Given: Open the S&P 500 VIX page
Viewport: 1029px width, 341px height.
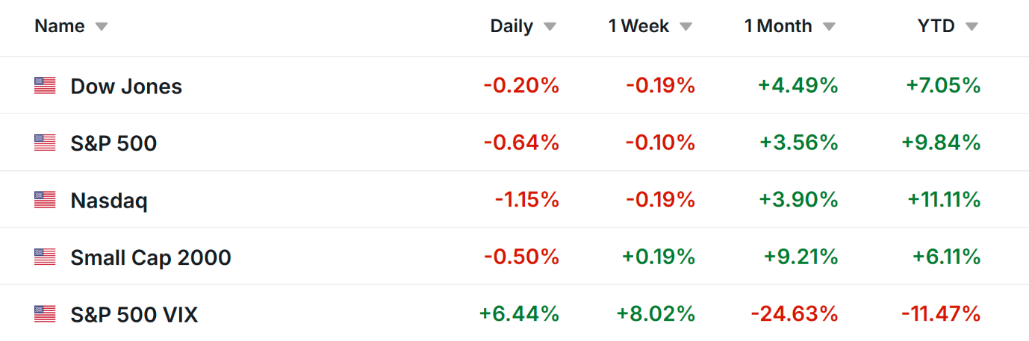Looking at the screenshot, I should (x=134, y=314).
